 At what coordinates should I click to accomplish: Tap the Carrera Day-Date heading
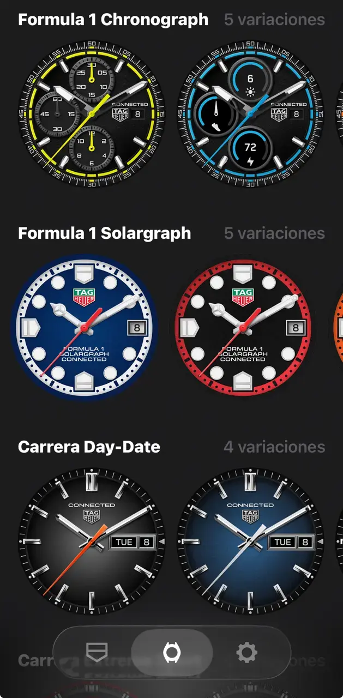(89, 447)
